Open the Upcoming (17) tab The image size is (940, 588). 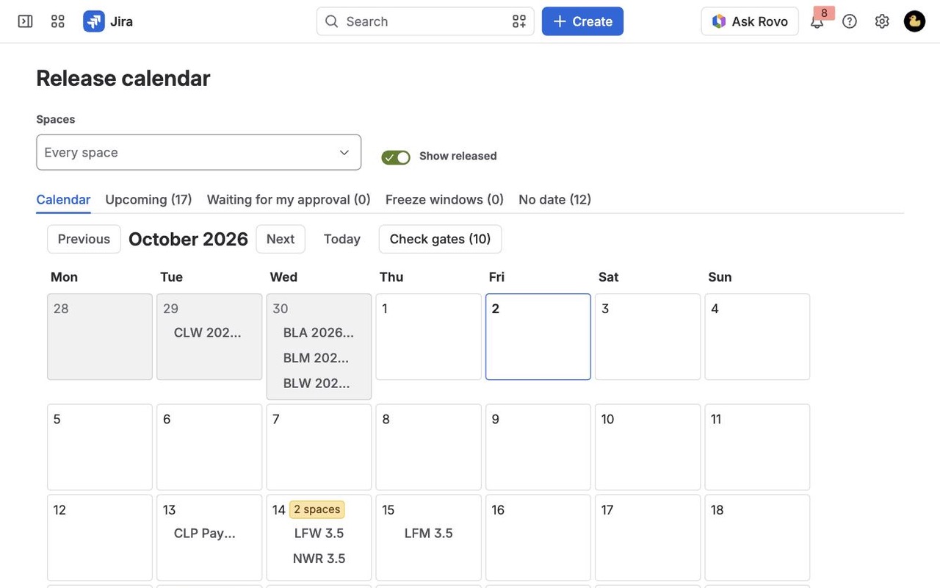(x=148, y=199)
